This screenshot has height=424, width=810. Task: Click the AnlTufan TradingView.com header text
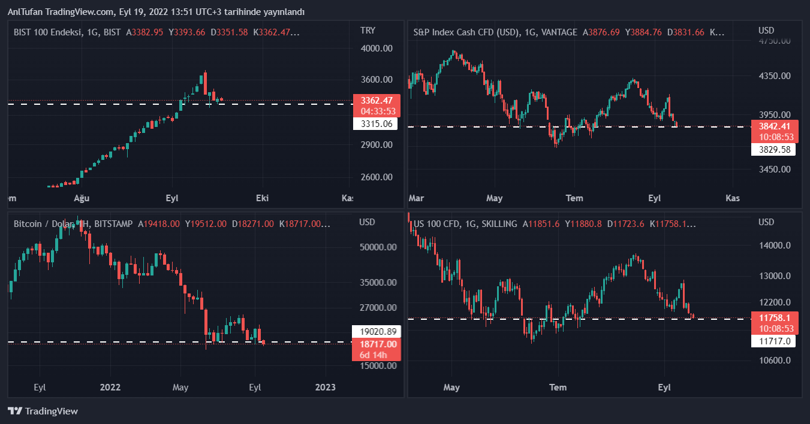point(156,11)
